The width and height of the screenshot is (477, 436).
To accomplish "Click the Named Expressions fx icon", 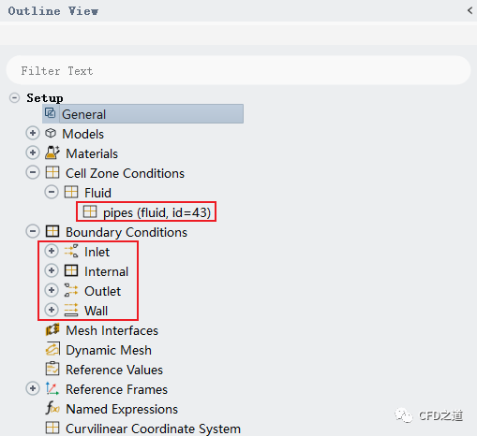I will (52, 408).
